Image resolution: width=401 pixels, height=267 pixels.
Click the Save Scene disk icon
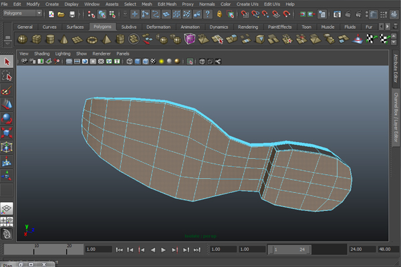pos(72,14)
